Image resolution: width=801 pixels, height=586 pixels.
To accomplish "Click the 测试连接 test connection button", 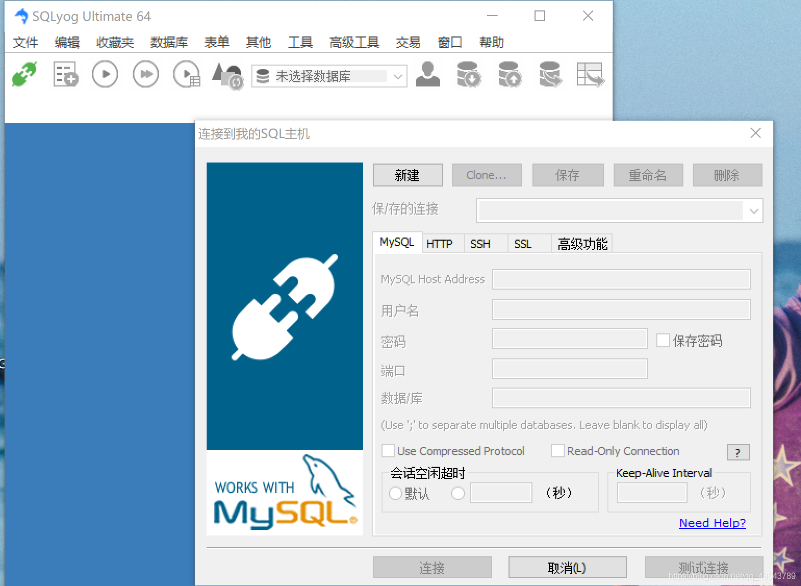I will coord(704,567).
